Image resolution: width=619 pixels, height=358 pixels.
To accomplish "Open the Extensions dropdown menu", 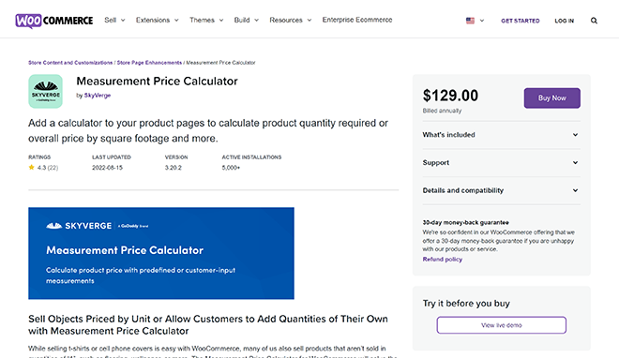I will pos(158,20).
